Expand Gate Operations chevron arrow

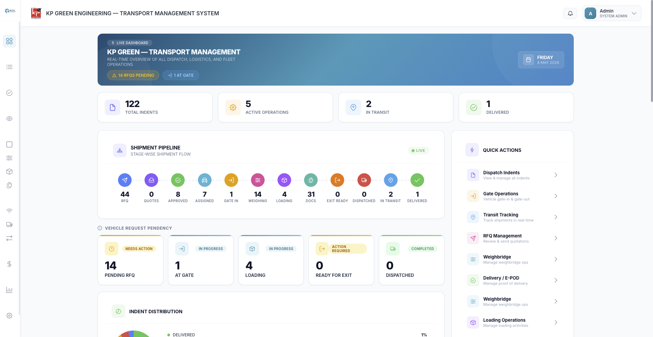point(556,196)
